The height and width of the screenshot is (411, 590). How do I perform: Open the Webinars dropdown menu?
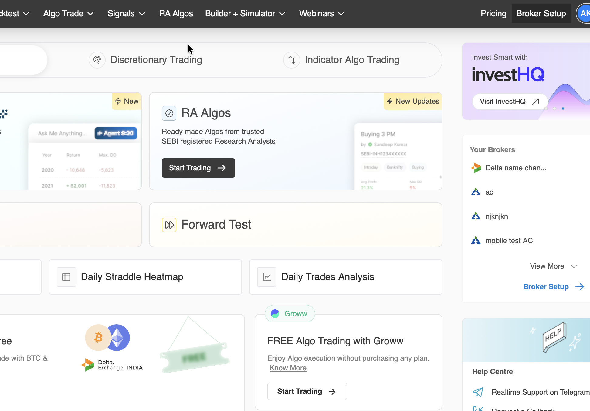(x=321, y=14)
